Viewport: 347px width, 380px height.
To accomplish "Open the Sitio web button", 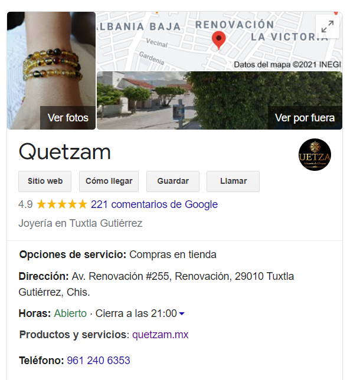I will click(x=45, y=181).
